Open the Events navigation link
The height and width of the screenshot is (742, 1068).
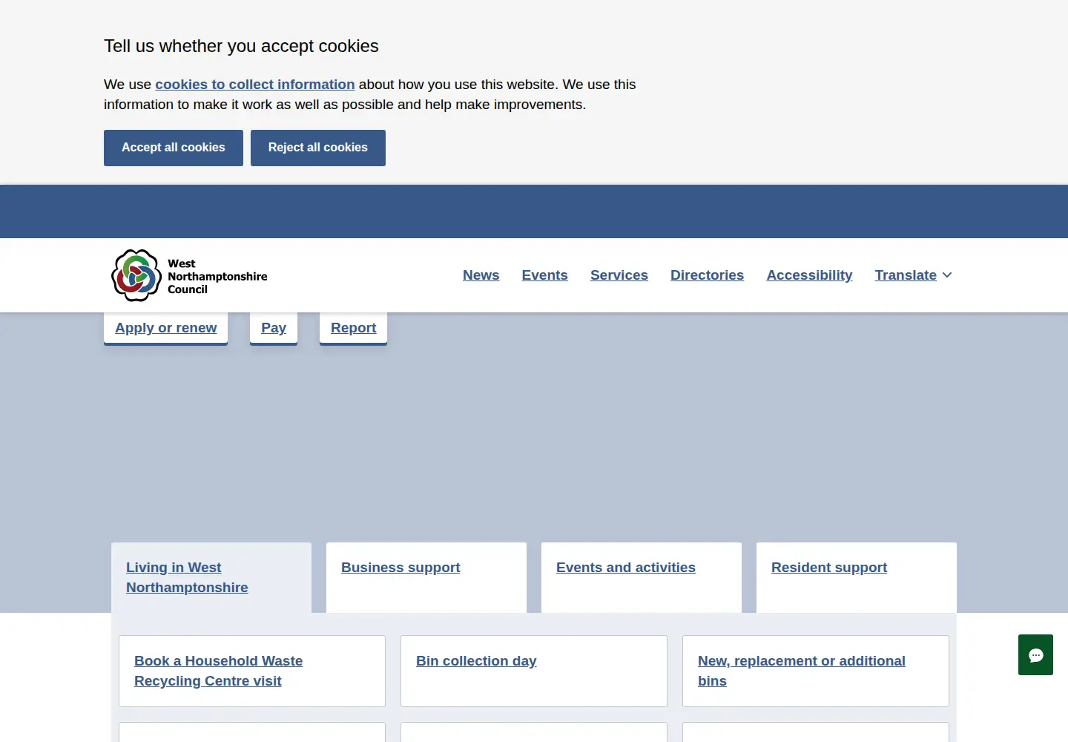click(545, 275)
